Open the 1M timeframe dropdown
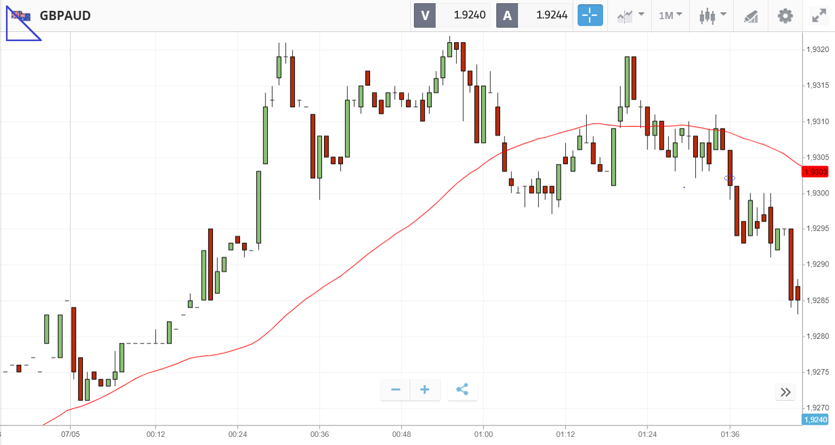 click(670, 16)
